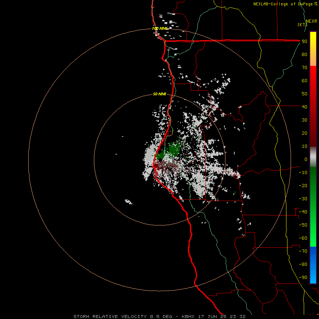Click the STORM RELATIVE VELOCITY caption text
This screenshot has width=319, height=319.
pyautogui.click(x=110, y=317)
